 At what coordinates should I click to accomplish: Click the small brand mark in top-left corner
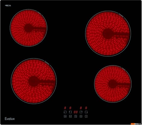click(x=8, y=6)
